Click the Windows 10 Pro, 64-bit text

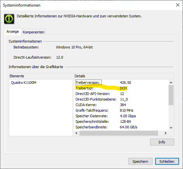74,47
